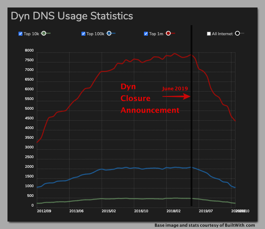Click the 4500 y-axis label
This screenshot has height=229, width=265.
point(29,118)
